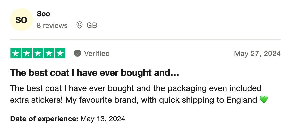289x130 pixels.
Task: Open the bold review title
Action: pos(95,73)
